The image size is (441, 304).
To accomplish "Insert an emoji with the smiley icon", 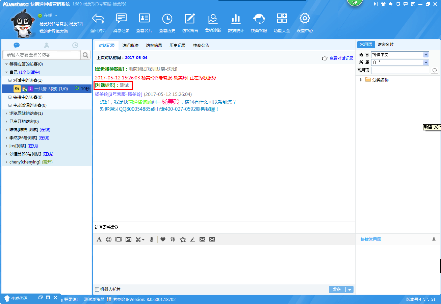I will click(x=109, y=239).
